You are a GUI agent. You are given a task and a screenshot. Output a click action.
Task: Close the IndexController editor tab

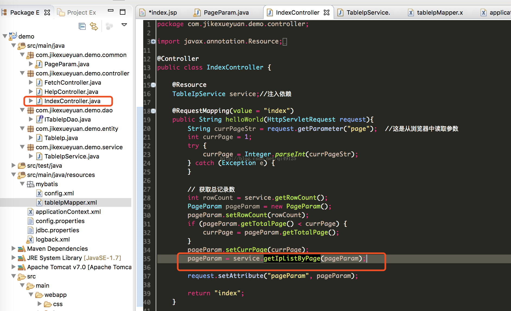click(x=327, y=12)
